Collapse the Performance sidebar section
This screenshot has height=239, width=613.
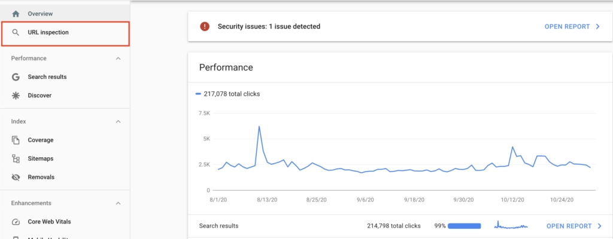click(118, 59)
